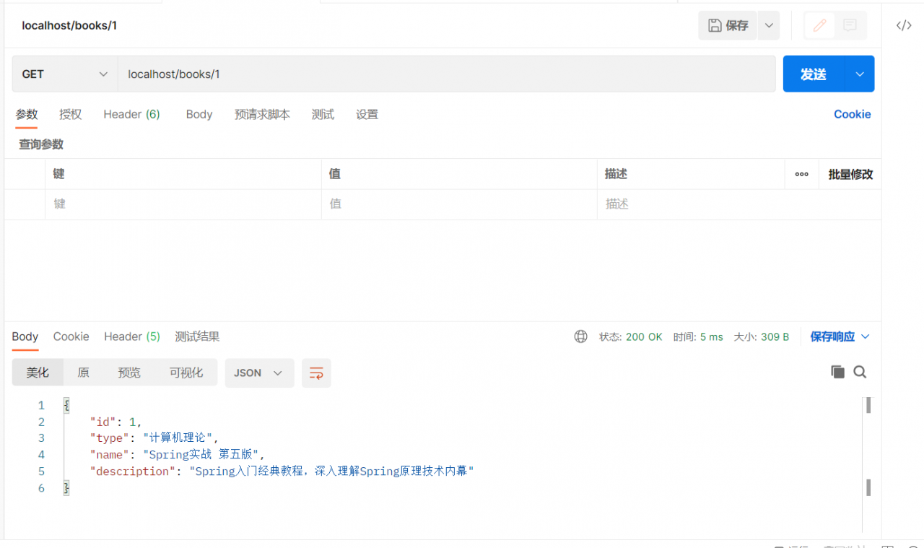Switch to the 参数 tab
Viewport: 924px width, 548px height.
coord(27,114)
